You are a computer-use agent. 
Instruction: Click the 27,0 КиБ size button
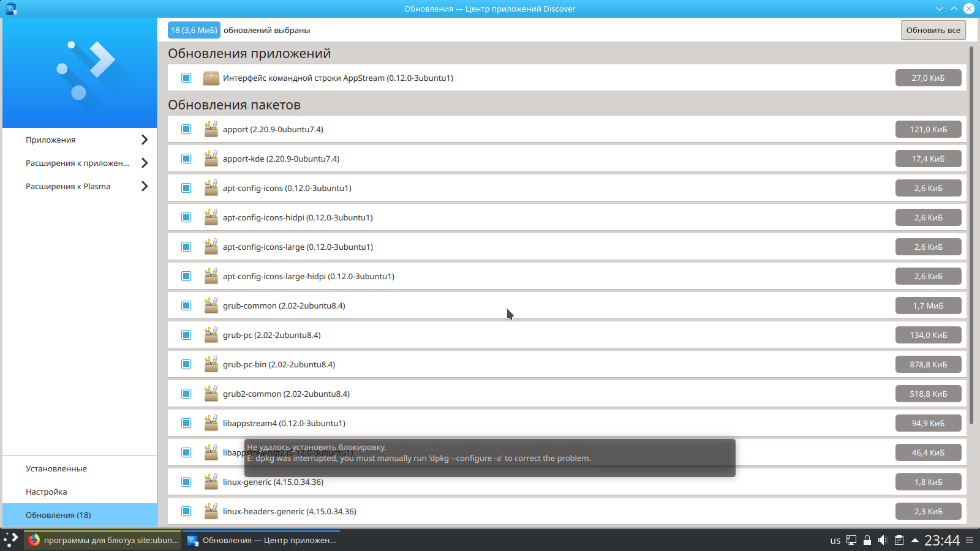[x=929, y=78]
